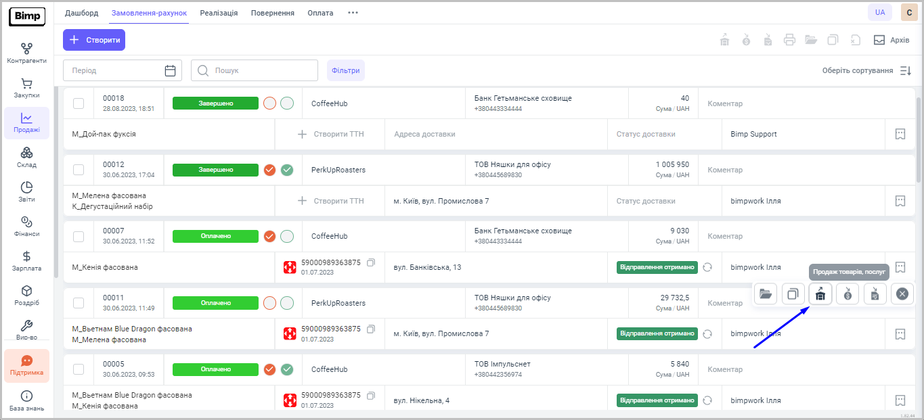Open the UA language selector

point(879,12)
